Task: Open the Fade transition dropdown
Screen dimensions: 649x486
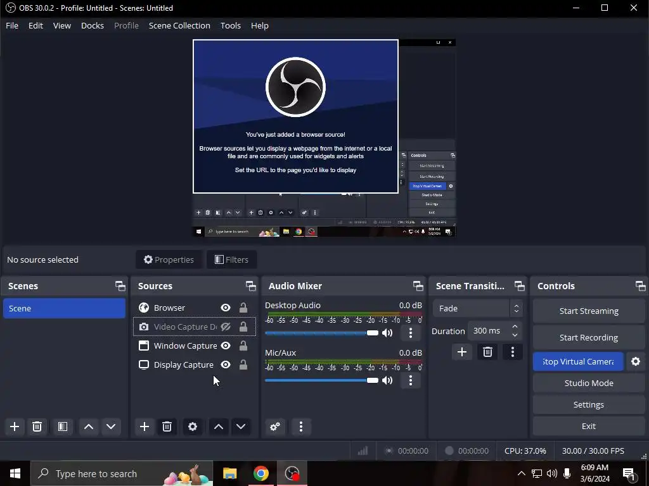Action: [478, 308]
